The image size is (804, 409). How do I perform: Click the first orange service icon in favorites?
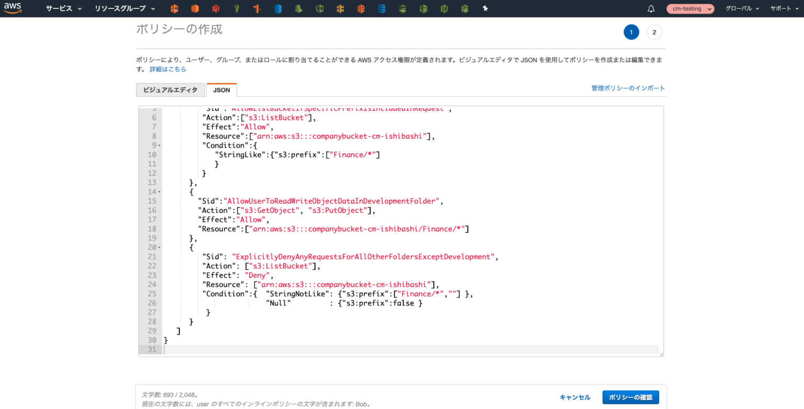pos(174,8)
